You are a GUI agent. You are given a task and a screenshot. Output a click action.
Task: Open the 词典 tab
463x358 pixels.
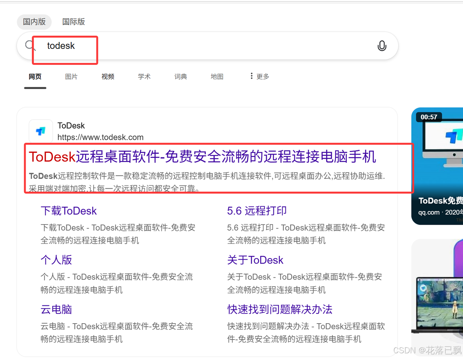tap(180, 76)
